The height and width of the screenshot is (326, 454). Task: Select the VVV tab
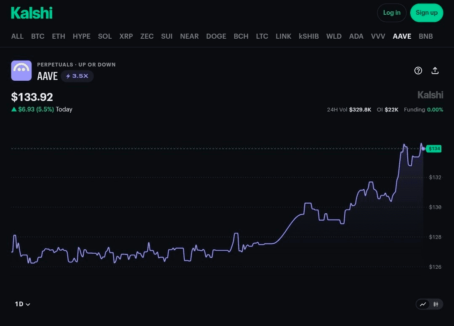[x=378, y=36]
